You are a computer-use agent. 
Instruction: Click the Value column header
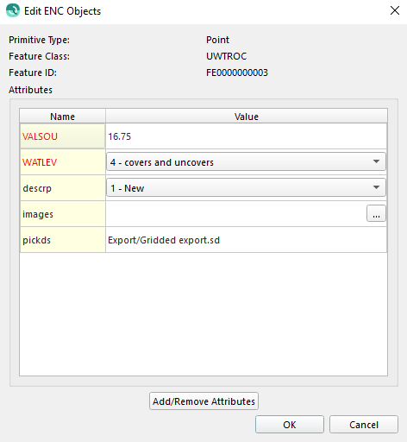point(247,117)
